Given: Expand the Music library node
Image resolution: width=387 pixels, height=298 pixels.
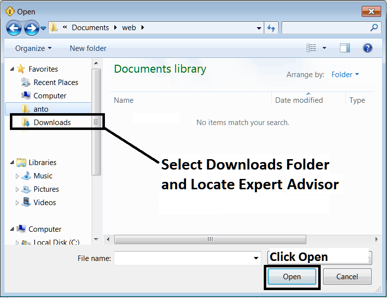Looking at the screenshot, I should pyautogui.click(x=18, y=176).
